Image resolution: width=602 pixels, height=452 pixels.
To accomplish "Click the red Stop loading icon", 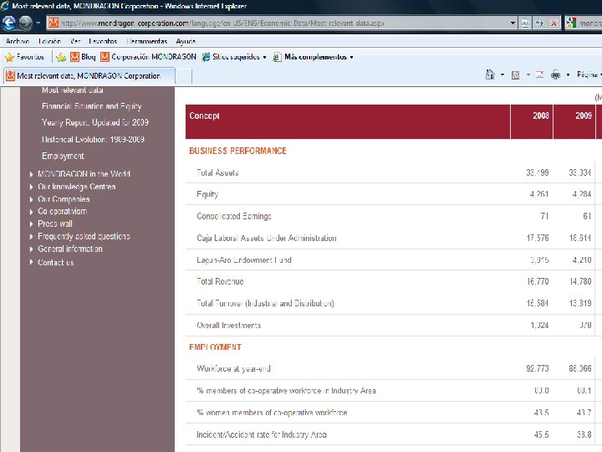I will 554,23.
